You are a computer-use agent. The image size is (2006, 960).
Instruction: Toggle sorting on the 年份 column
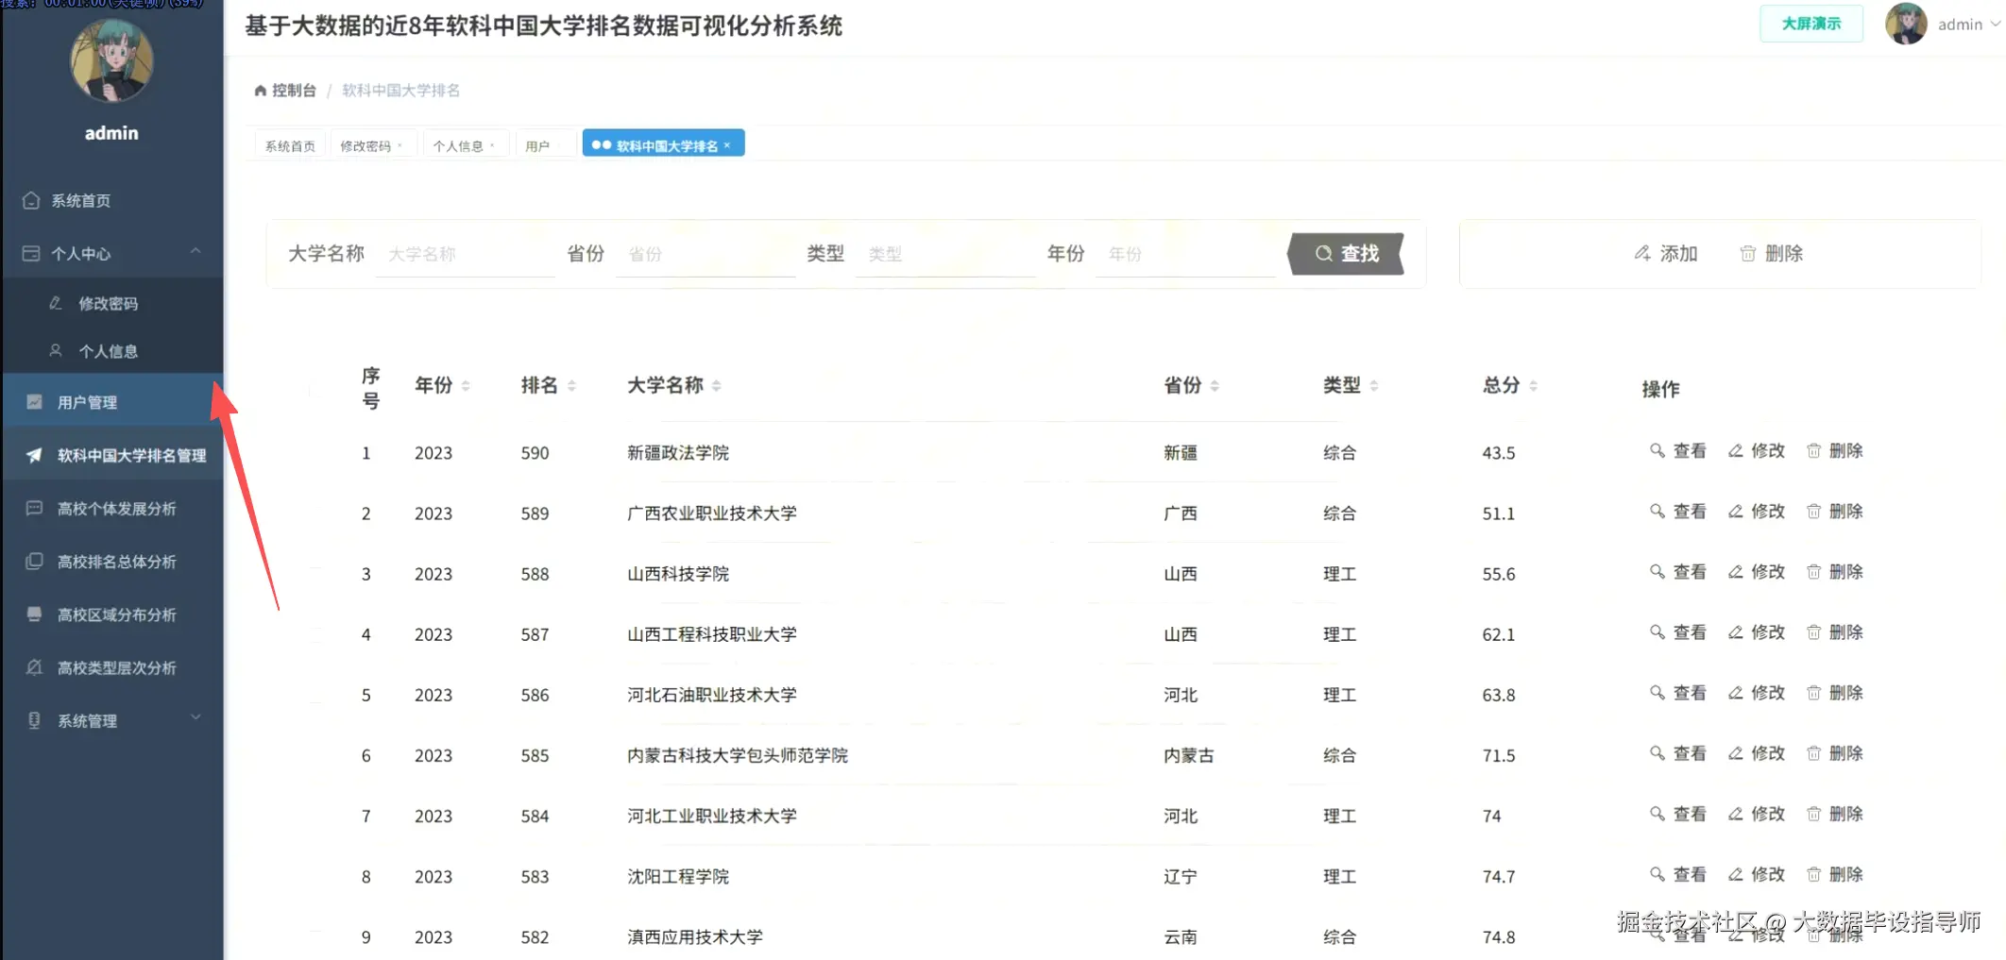[x=466, y=384]
